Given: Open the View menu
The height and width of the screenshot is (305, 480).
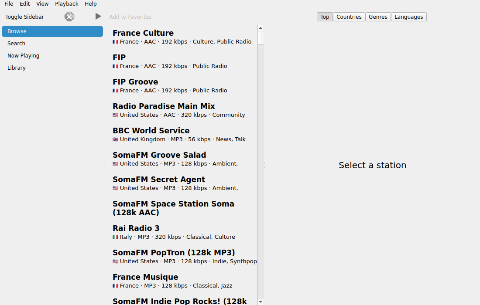Looking at the screenshot, I should 42,3.
